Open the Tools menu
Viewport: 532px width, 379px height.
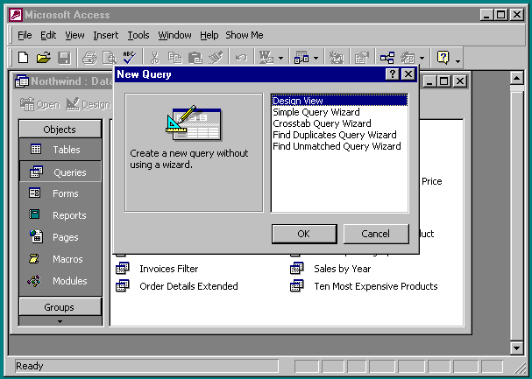(138, 35)
